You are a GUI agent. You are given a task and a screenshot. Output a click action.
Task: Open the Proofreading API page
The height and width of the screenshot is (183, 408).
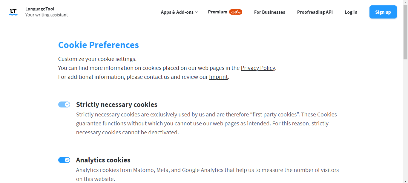[315, 12]
